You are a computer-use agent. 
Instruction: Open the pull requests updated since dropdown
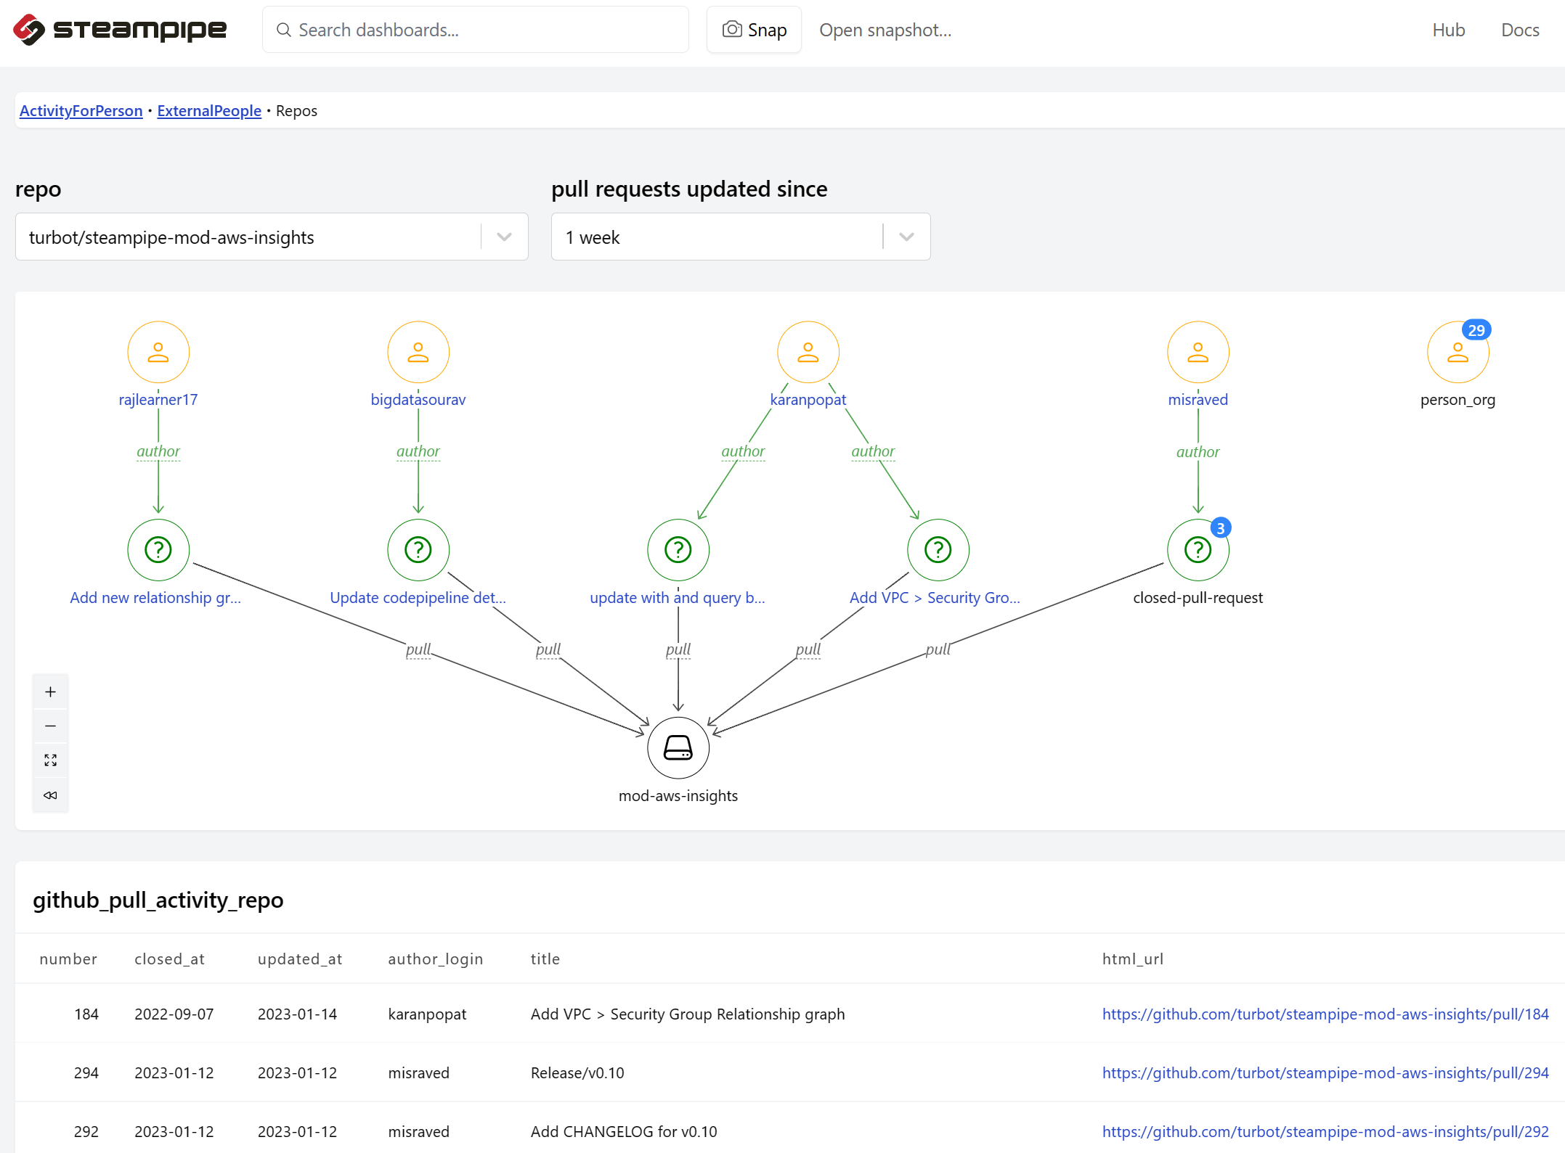[x=740, y=237]
